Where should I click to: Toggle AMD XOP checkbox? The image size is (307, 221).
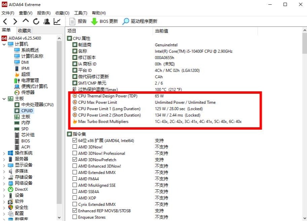75,198
